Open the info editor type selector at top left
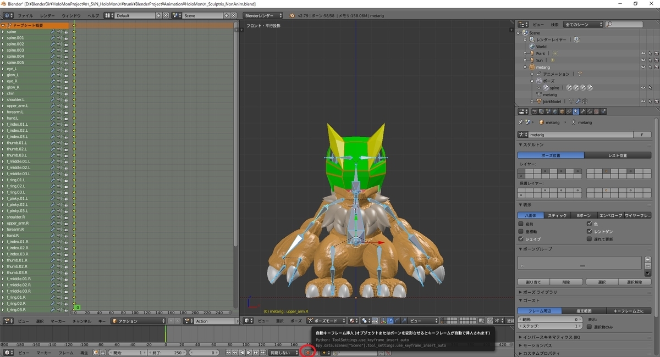Image resolution: width=660 pixels, height=357 pixels. 9,16
